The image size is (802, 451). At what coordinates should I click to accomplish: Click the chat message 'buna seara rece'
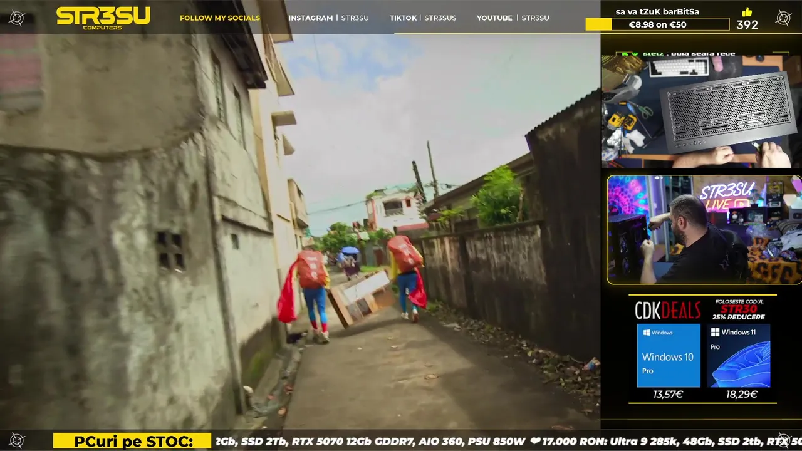(702, 53)
